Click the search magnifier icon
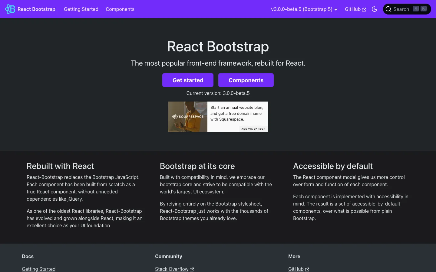The width and height of the screenshot is (436, 272). click(388, 9)
